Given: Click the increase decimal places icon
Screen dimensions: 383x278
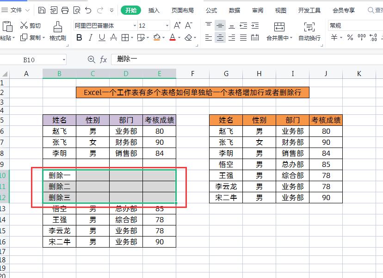Looking at the screenshot, I should click(x=373, y=37).
